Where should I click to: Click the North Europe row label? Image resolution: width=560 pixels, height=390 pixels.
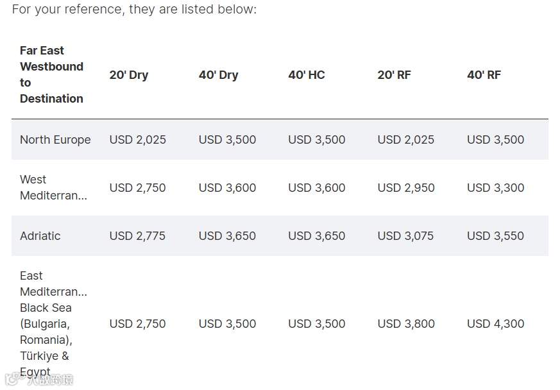(x=55, y=140)
